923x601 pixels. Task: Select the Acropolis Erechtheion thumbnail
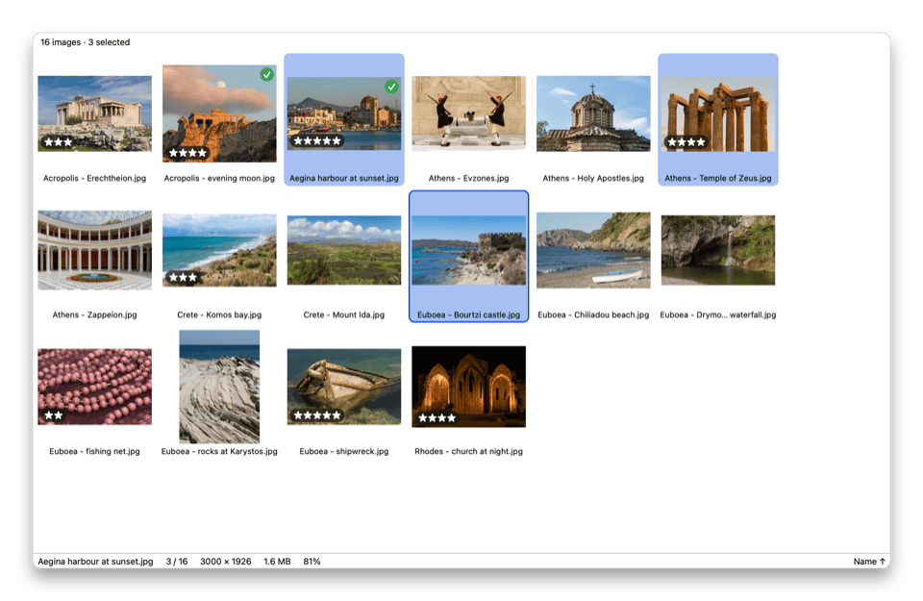95,113
